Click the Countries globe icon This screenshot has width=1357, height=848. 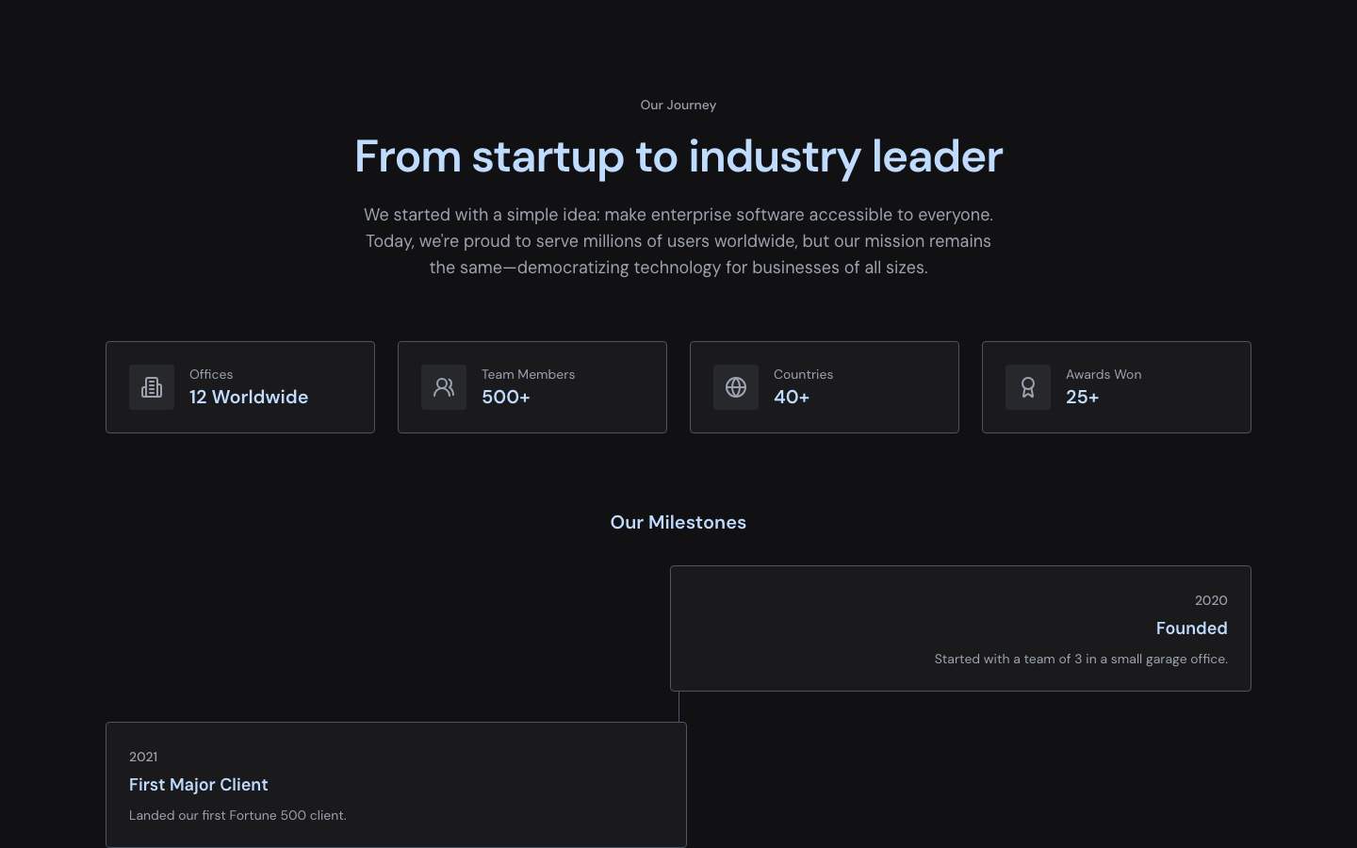[736, 387]
